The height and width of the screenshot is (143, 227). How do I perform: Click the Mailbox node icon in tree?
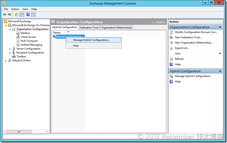(18, 33)
